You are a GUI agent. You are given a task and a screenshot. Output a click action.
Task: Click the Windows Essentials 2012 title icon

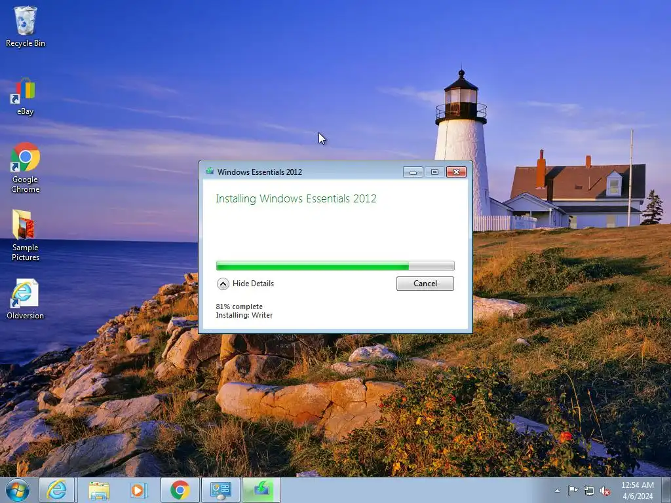(210, 172)
